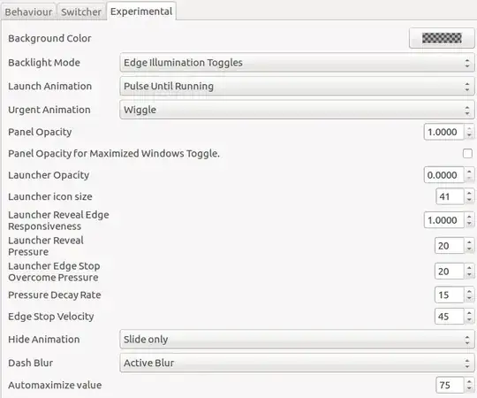
Task: Click the Launcher Reveal Pressure field
Action: [x=450, y=246]
